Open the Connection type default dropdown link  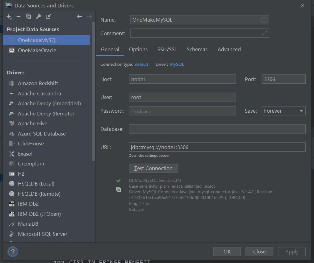coord(141,64)
